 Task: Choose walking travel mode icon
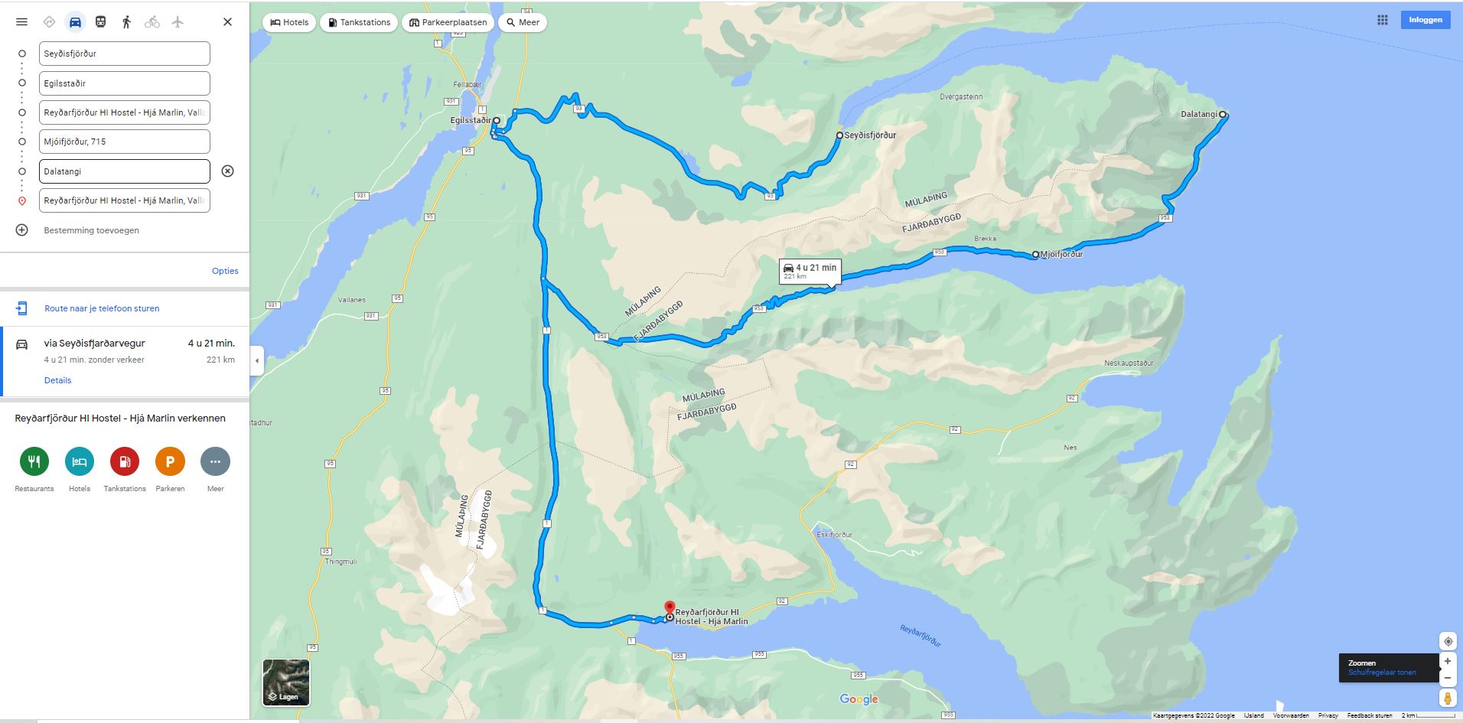[x=126, y=21]
